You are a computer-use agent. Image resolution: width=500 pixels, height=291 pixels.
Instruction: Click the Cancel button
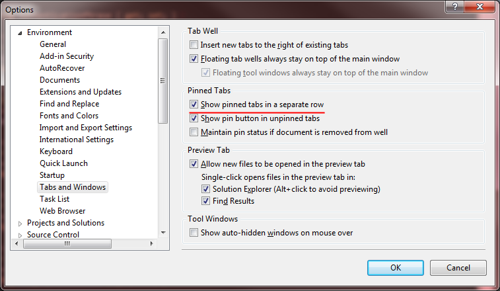click(458, 268)
